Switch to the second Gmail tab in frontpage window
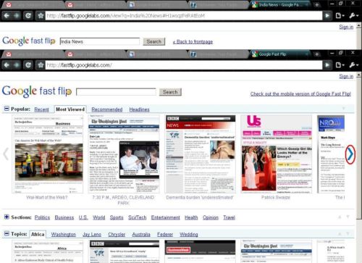 96,54
